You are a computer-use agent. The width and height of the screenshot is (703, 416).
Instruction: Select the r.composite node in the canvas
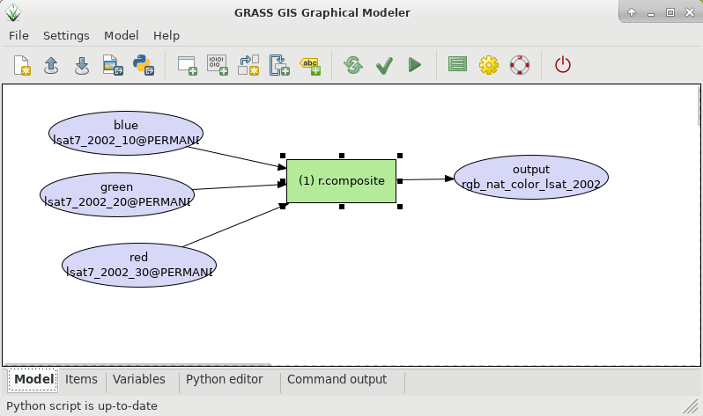[x=342, y=180]
